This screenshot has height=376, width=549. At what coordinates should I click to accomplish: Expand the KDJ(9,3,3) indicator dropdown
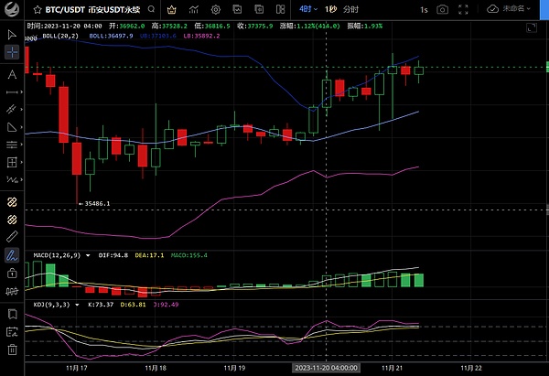click(x=78, y=304)
